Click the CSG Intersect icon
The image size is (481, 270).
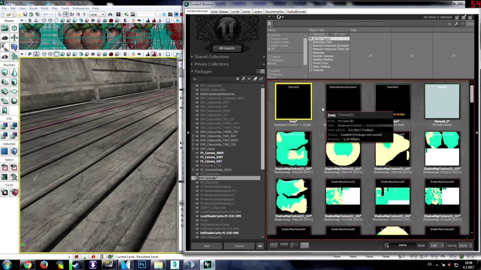(5, 136)
